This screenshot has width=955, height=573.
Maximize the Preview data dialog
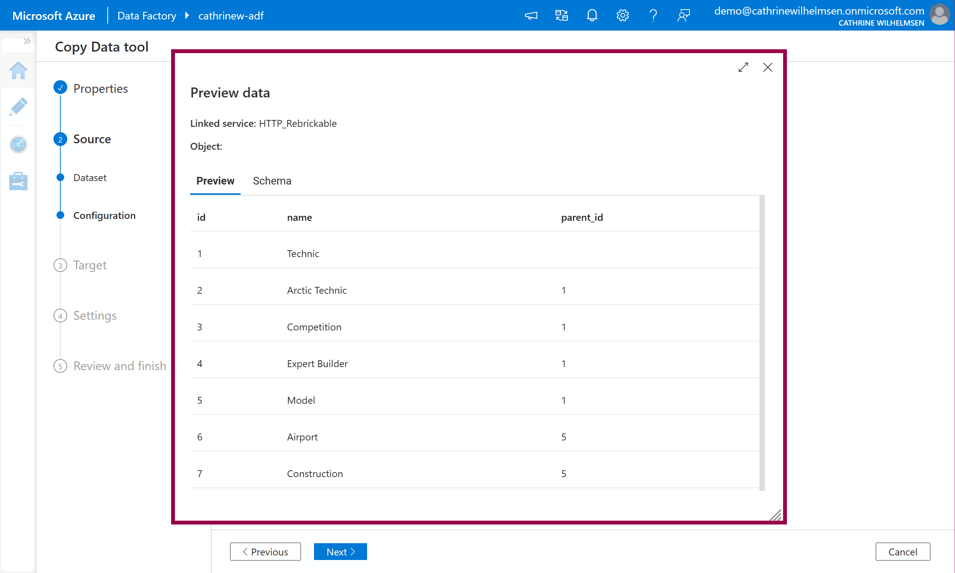(743, 67)
